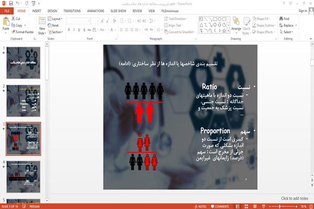Click the zoom slider handle
This screenshot has width=314, height=209.
pos(280,206)
